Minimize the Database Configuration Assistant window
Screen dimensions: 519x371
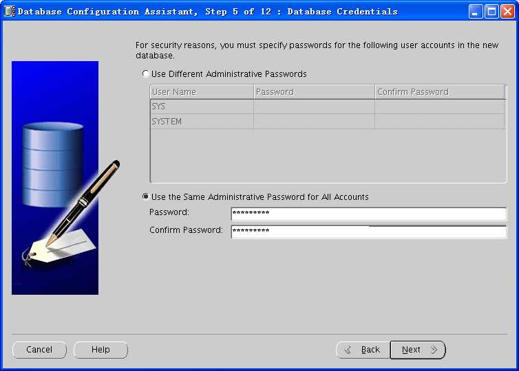[x=476, y=12]
